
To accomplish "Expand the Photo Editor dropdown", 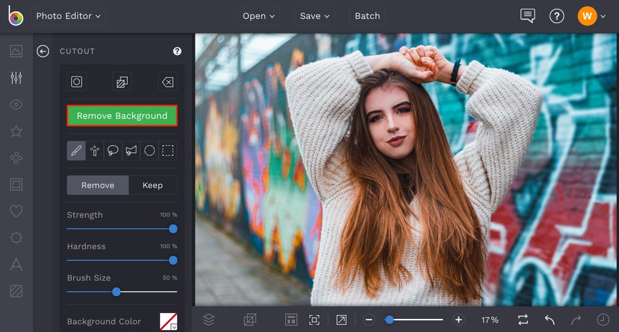I will (68, 16).
